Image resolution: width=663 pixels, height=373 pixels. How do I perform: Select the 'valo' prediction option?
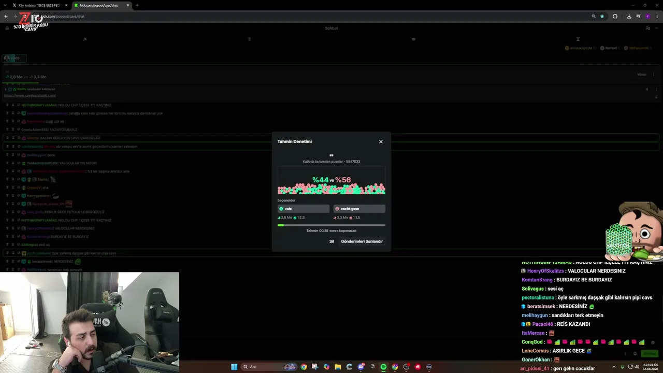pos(304,209)
